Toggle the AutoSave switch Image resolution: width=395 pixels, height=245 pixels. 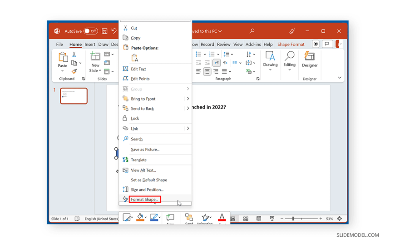[x=90, y=31]
